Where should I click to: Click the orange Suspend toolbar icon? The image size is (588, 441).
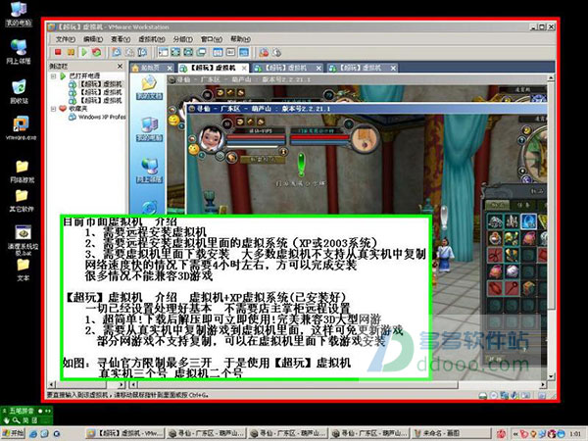[71, 52]
